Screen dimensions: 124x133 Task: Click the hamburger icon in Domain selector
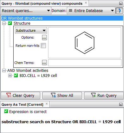point(71,10)
